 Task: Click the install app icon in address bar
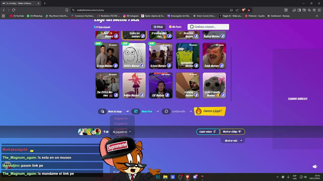tap(231, 10)
